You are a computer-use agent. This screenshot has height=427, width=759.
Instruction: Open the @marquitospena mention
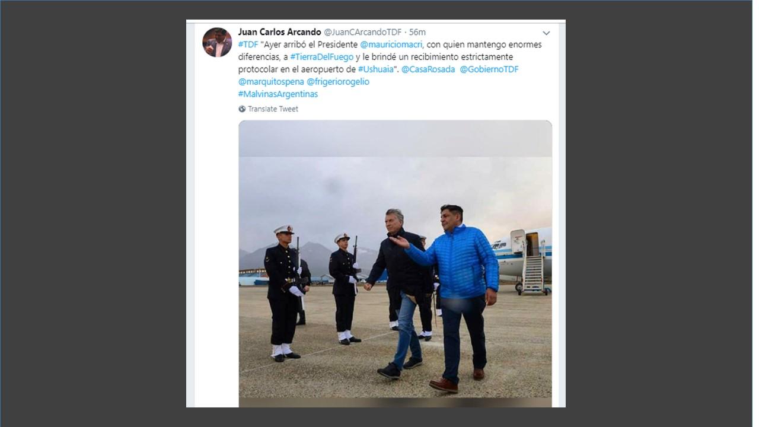[271, 82]
